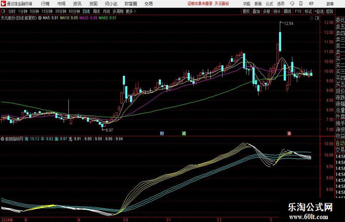Click the 返回 back button
This screenshot has height=222, width=345.
(329, 11)
